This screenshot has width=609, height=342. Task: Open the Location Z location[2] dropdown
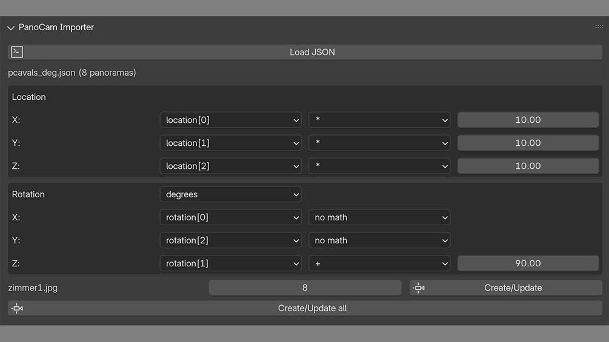click(231, 166)
